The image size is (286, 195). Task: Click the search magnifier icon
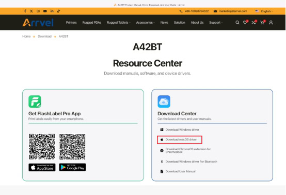click(237, 23)
